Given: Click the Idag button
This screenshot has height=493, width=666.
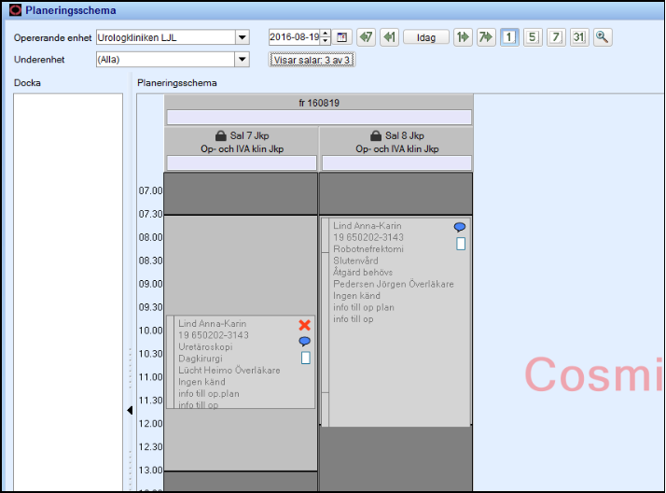Looking at the screenshot, I should pyautogui.click(x=426, y=37).
